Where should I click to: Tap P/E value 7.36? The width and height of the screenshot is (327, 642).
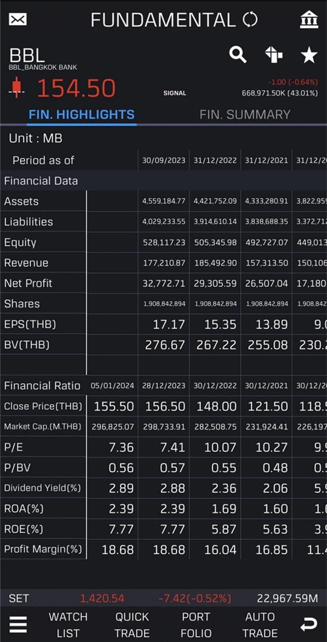121,448
